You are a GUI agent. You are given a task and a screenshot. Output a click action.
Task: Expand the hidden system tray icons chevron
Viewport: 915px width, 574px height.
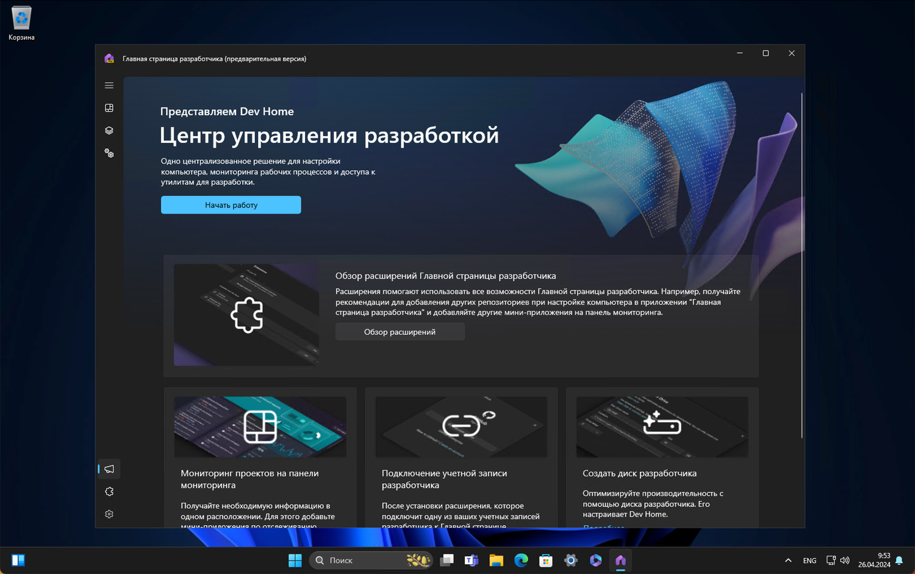click(788, 561)
